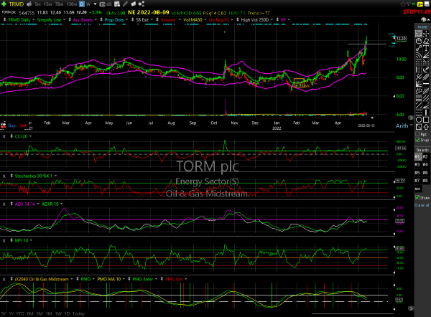Open the pencil drawing tools icon
Screen dimensions: 431x317
(x=125, y=4)
